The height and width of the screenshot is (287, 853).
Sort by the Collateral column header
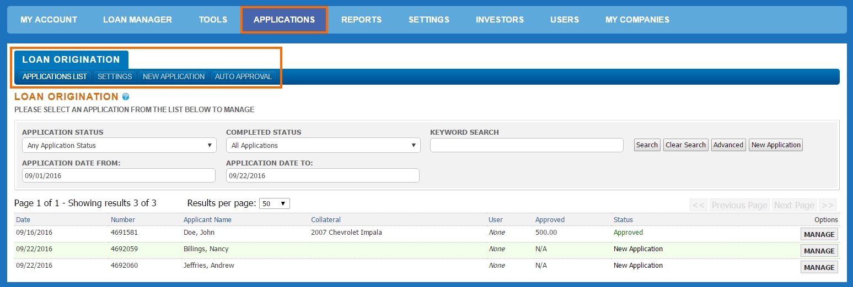click(x=326, y=220)
